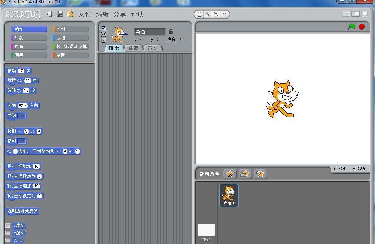Select the delete scissors tool
This screenshot has height=244, width=375.
[x=208, y=14]
